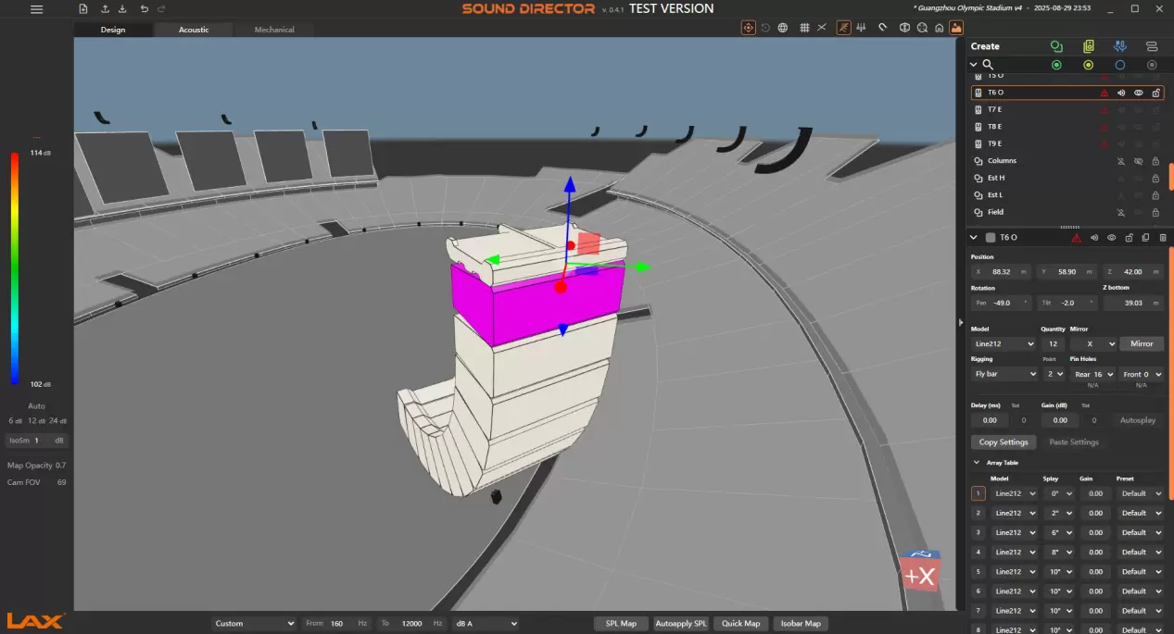Open the Rigging Fly bar dropdown

tap(1004, 374)
